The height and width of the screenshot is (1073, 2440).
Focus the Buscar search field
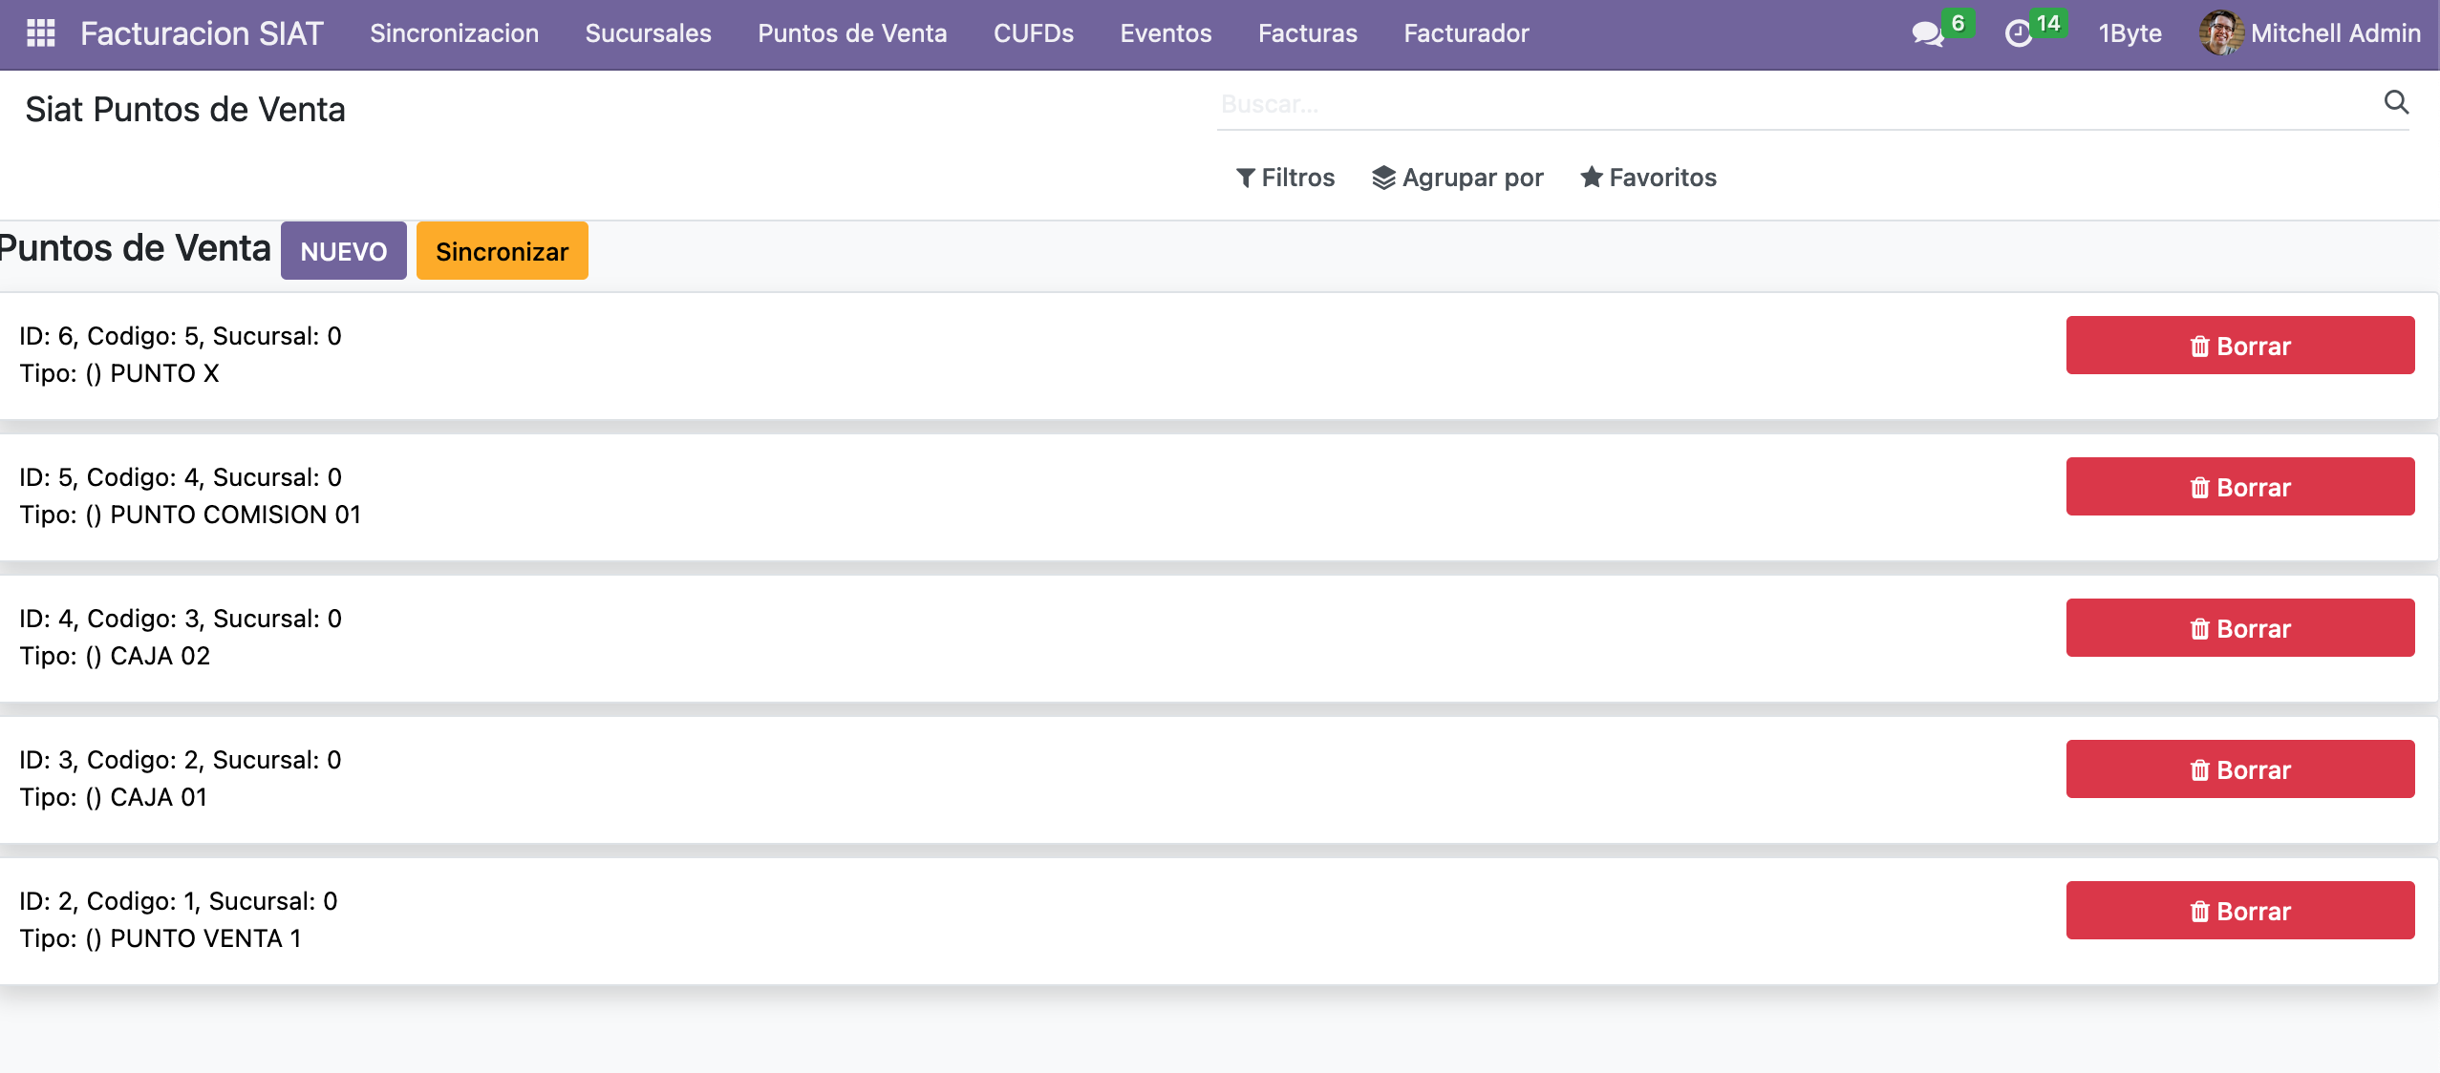coord(1796,104)
